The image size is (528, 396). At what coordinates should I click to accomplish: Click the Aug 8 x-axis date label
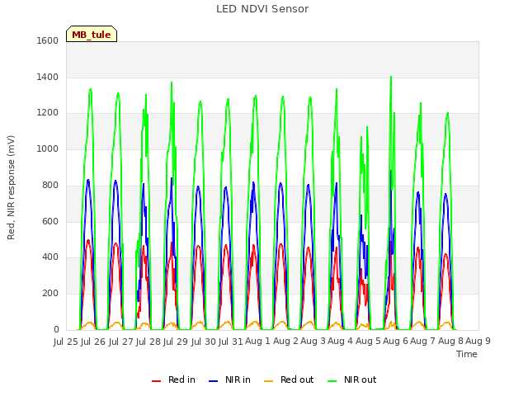tap(450, 341)
